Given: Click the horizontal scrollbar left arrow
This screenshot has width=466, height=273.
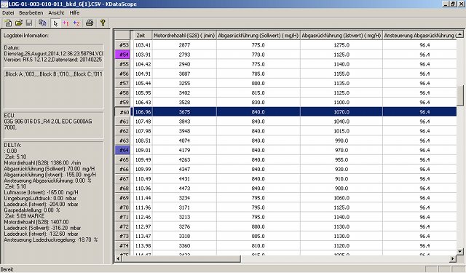Looking at the screenshot, I should [x=118, y=258].
